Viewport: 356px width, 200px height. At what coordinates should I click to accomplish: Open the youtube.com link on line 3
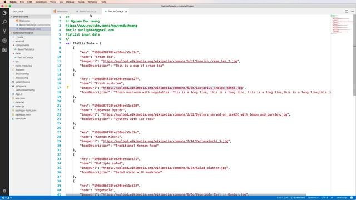click(x=101, y=26)
